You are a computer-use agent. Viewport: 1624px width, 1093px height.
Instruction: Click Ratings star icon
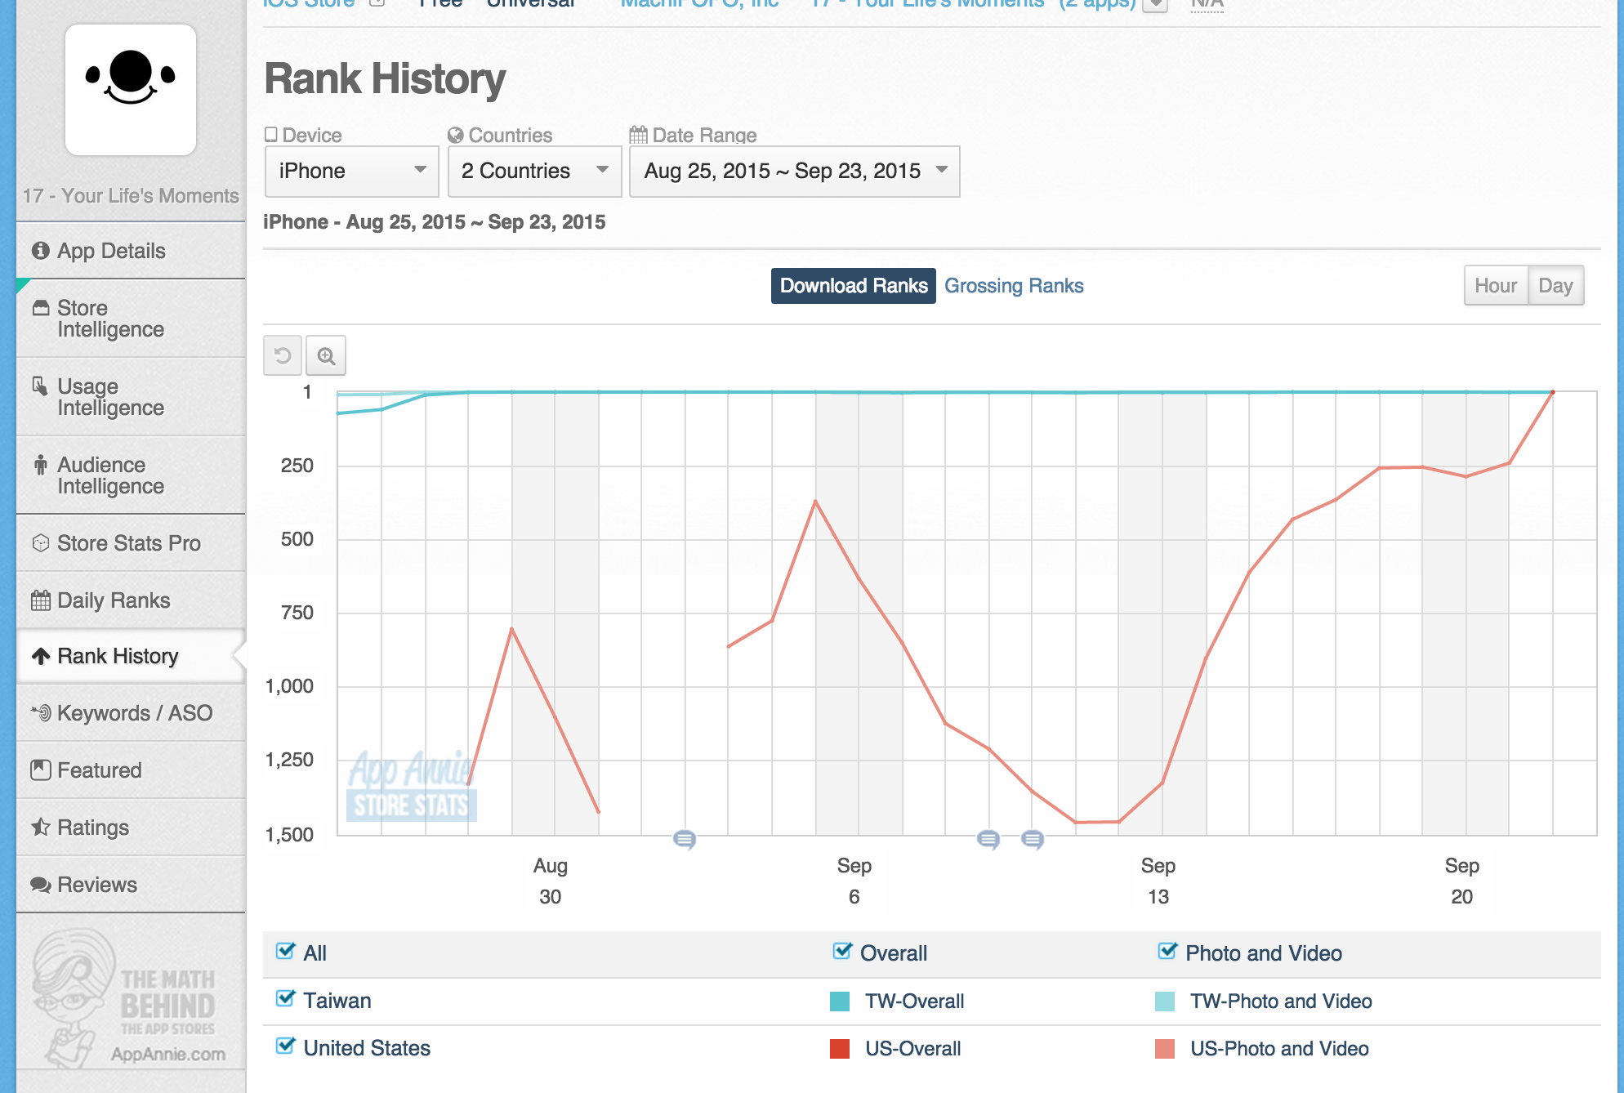click(x=40, y=827)
